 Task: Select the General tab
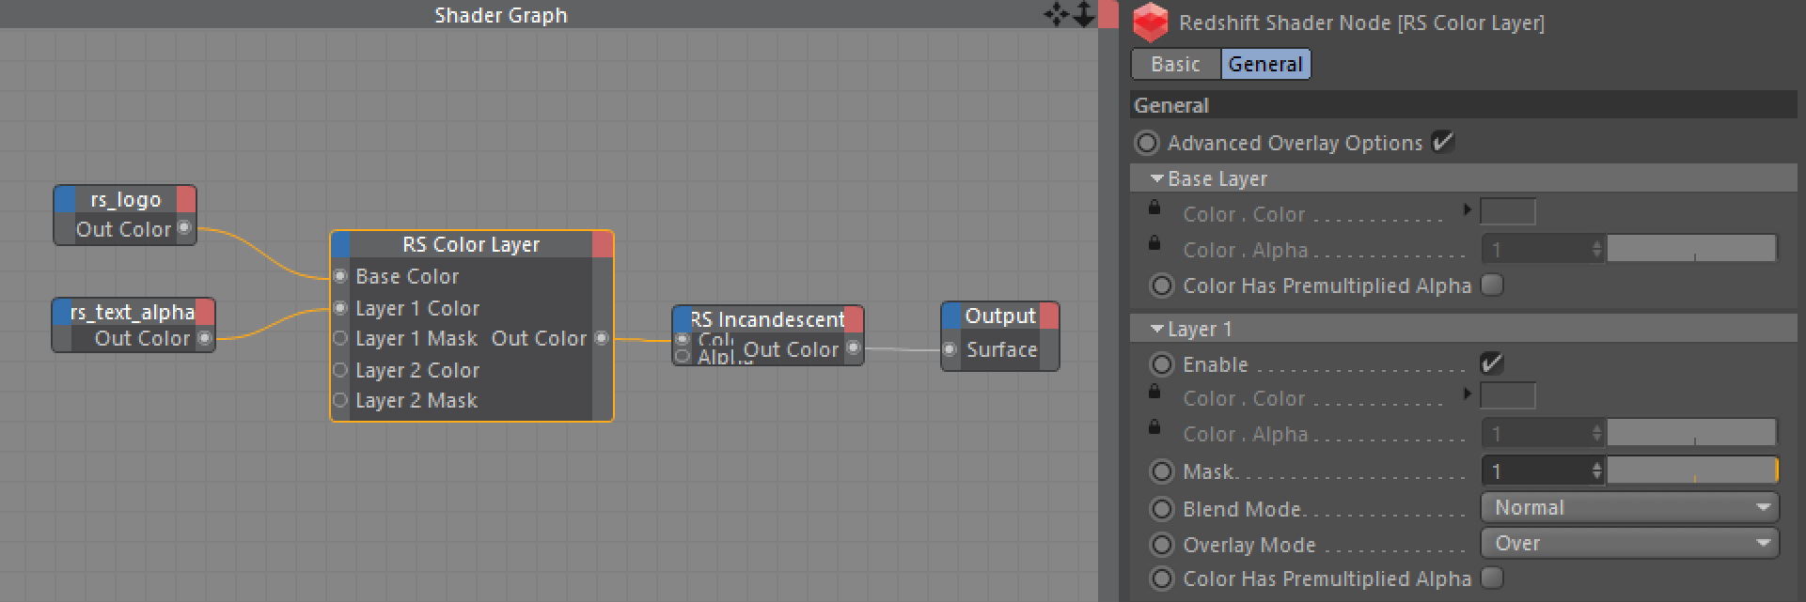point(1265,64)
